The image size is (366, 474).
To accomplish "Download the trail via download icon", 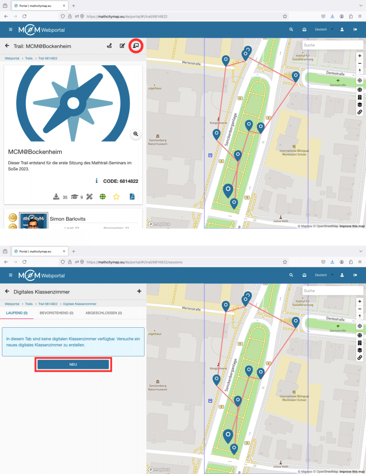I will pyautogui.click(x=57, y=197).
